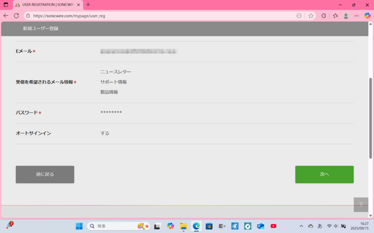Open File Explorer from the taskbar

tap(183, 226)
